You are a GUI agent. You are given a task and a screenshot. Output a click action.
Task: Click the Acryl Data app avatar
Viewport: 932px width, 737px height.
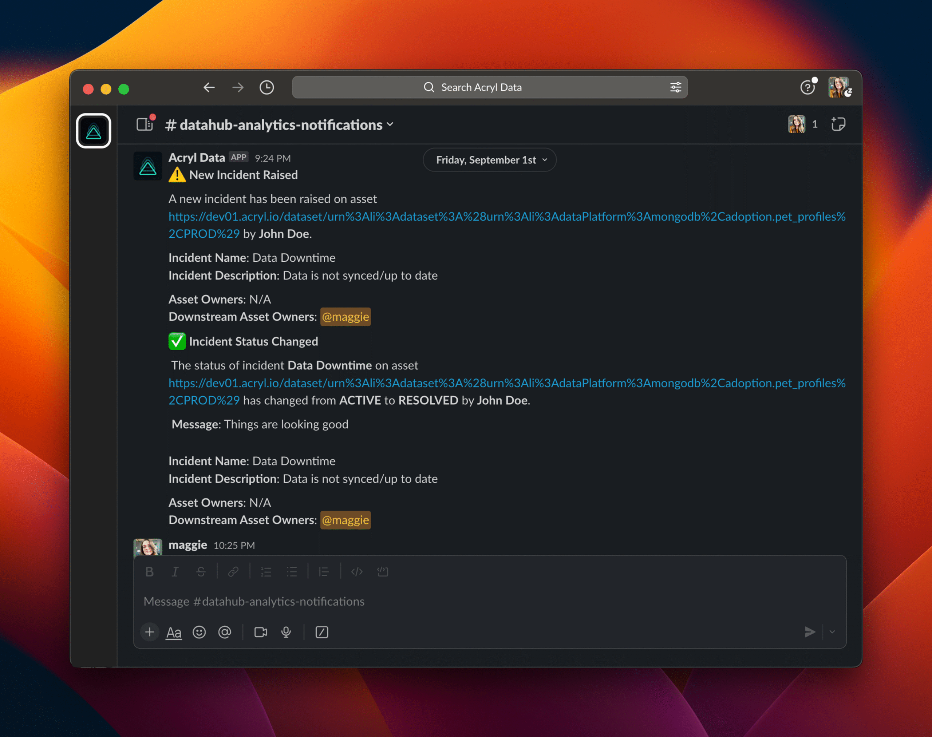148,166
